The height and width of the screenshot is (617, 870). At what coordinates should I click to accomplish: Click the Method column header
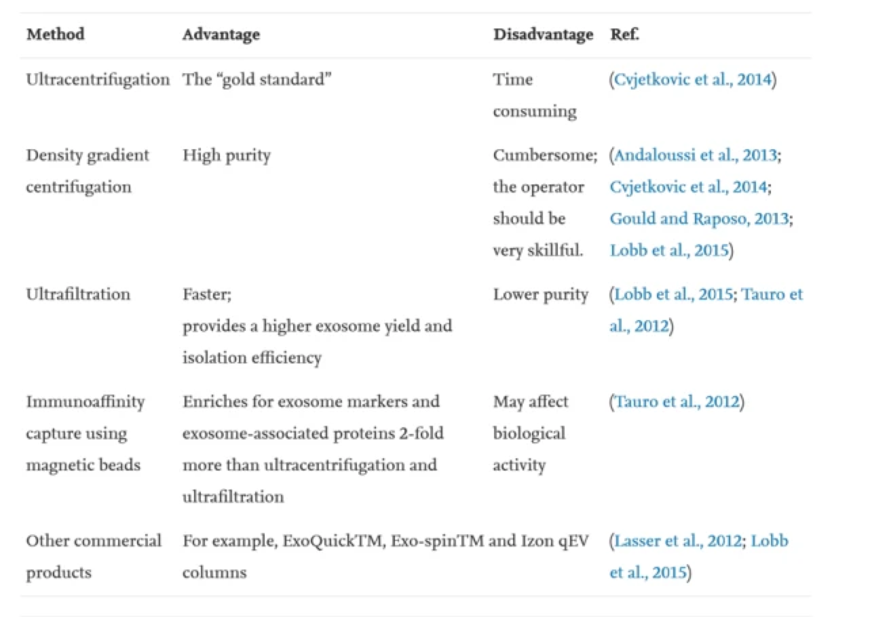pyautogui.click(x=55, y=34)
